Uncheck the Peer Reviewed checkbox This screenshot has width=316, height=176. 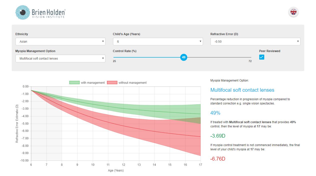pyautogui.click(x=261, y=57)
